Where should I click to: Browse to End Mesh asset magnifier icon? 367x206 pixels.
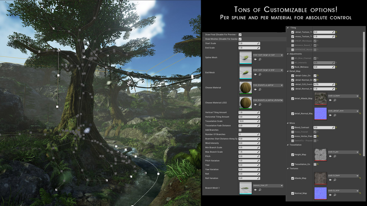[x=260, y=74]
